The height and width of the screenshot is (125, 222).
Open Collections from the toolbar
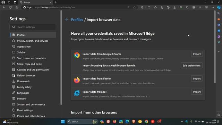(162, 7)
